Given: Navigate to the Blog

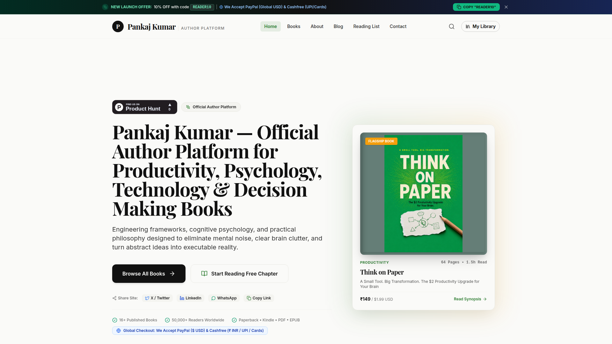Looking at the screenshot, I should point(338,26).
